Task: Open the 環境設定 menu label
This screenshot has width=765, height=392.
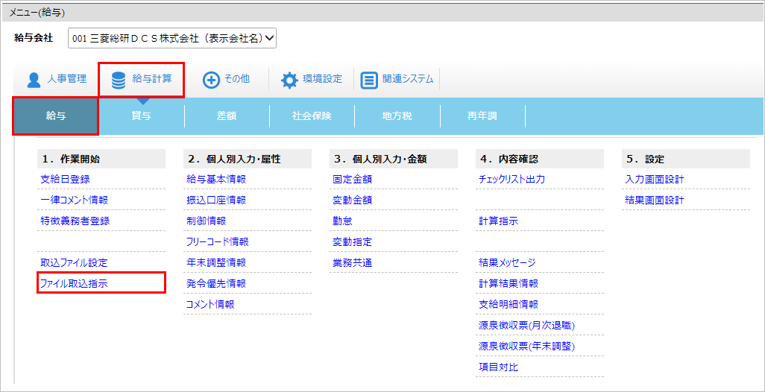Action: click(x=323, y=79)
